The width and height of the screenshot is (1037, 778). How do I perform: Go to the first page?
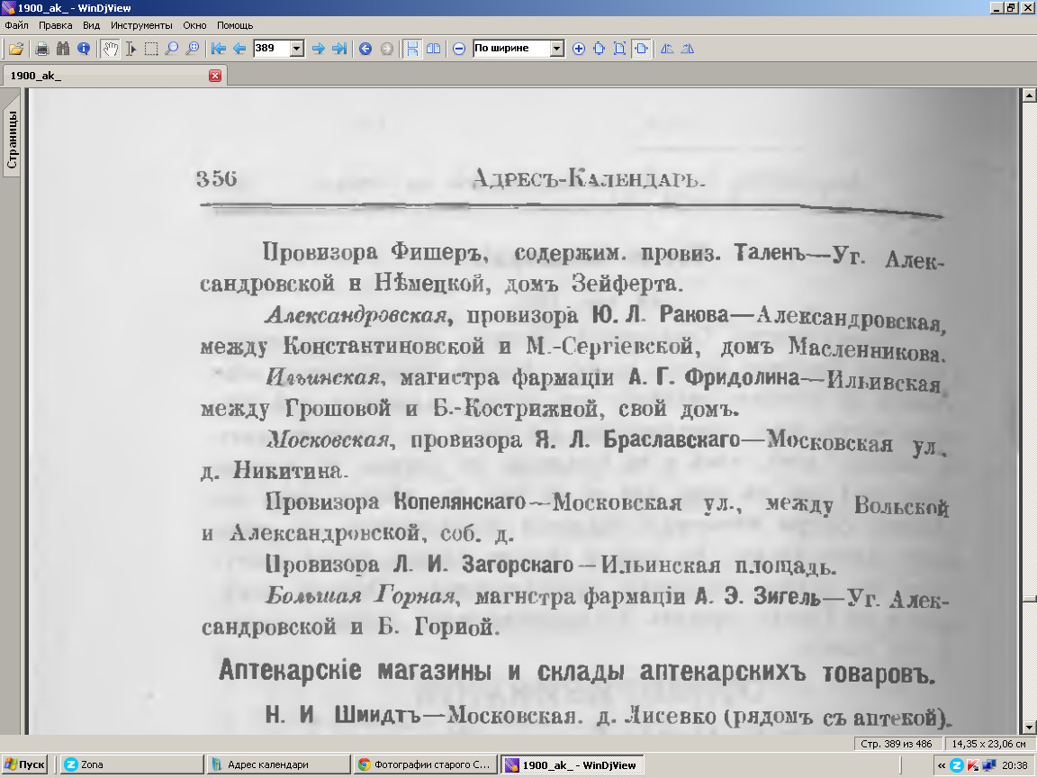(x=219, y=49)
